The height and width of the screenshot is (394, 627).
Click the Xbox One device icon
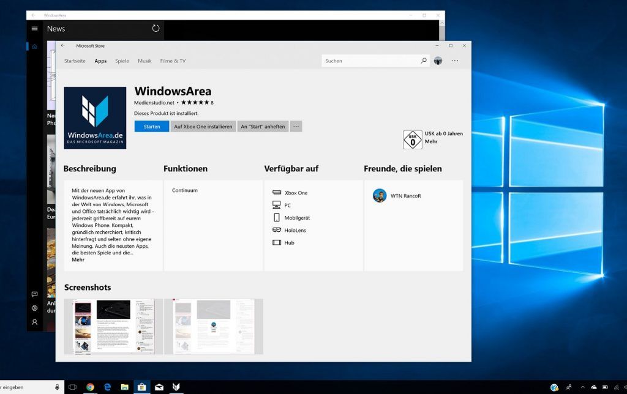(x=277, y=193)
